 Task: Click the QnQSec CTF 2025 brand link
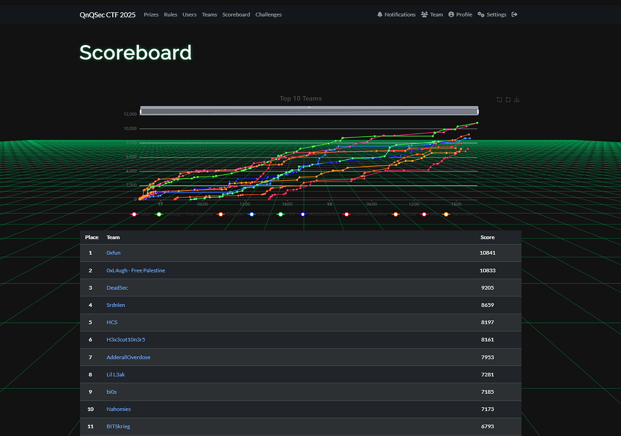pyautogui.click(x=108, y=14)
